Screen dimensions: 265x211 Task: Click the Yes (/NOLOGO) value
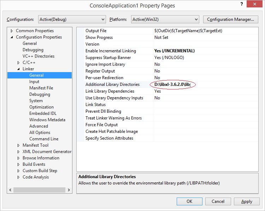coord(169,58)
